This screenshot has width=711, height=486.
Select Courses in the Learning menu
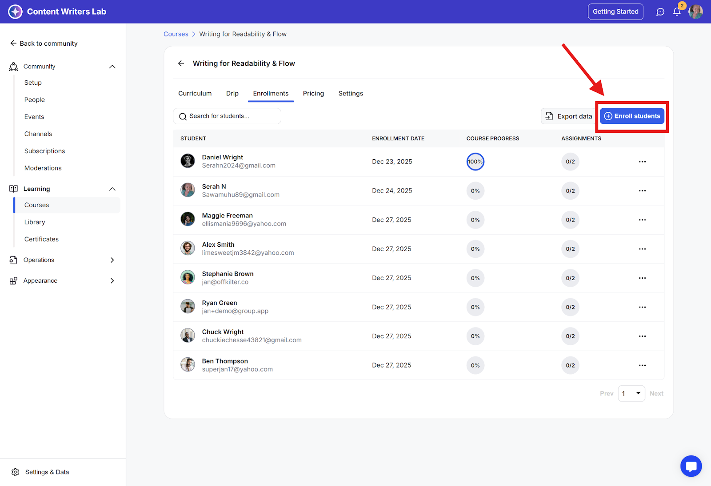point(67,205)
